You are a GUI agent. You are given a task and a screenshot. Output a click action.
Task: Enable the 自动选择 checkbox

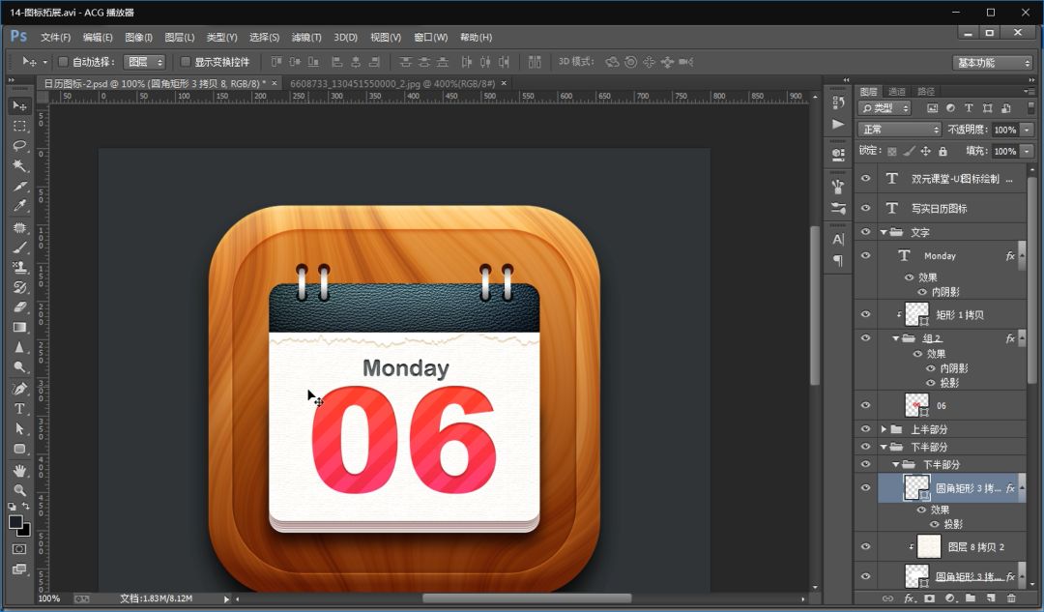[64, 62]
